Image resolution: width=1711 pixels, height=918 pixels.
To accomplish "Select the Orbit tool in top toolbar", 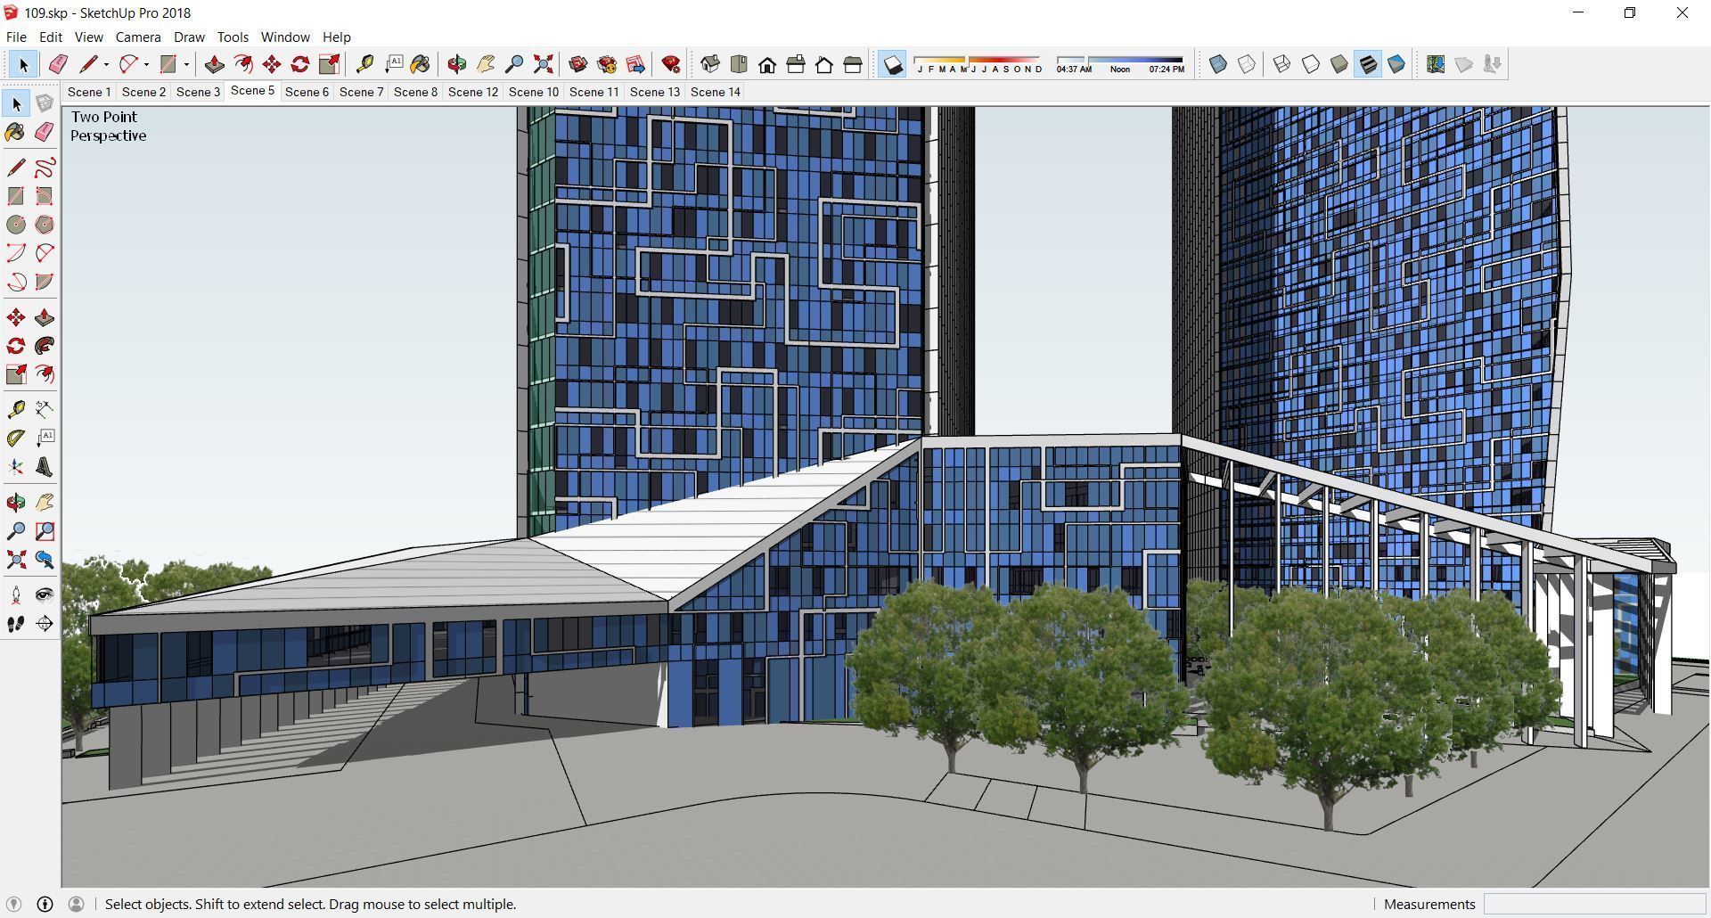I will 457,64.
